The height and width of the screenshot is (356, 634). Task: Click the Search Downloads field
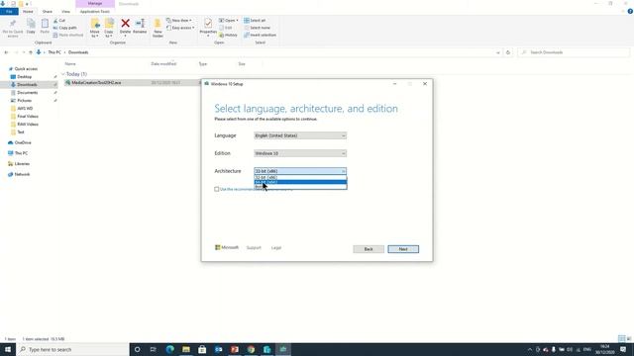pos(574,52)
